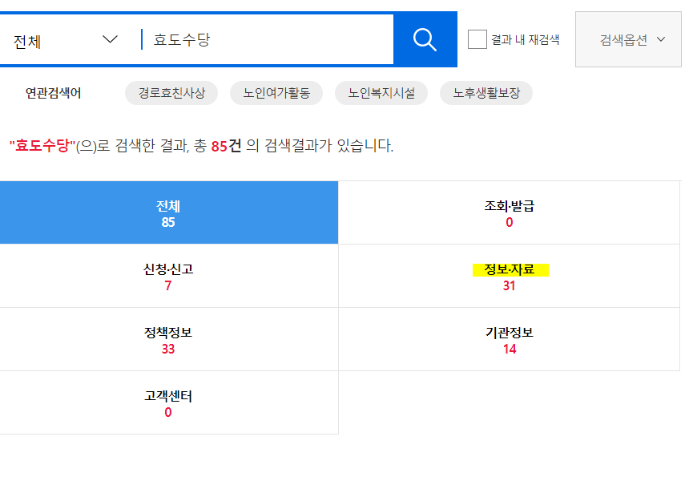Click inside the 효도수당 search input field

(x=256, y=37)
